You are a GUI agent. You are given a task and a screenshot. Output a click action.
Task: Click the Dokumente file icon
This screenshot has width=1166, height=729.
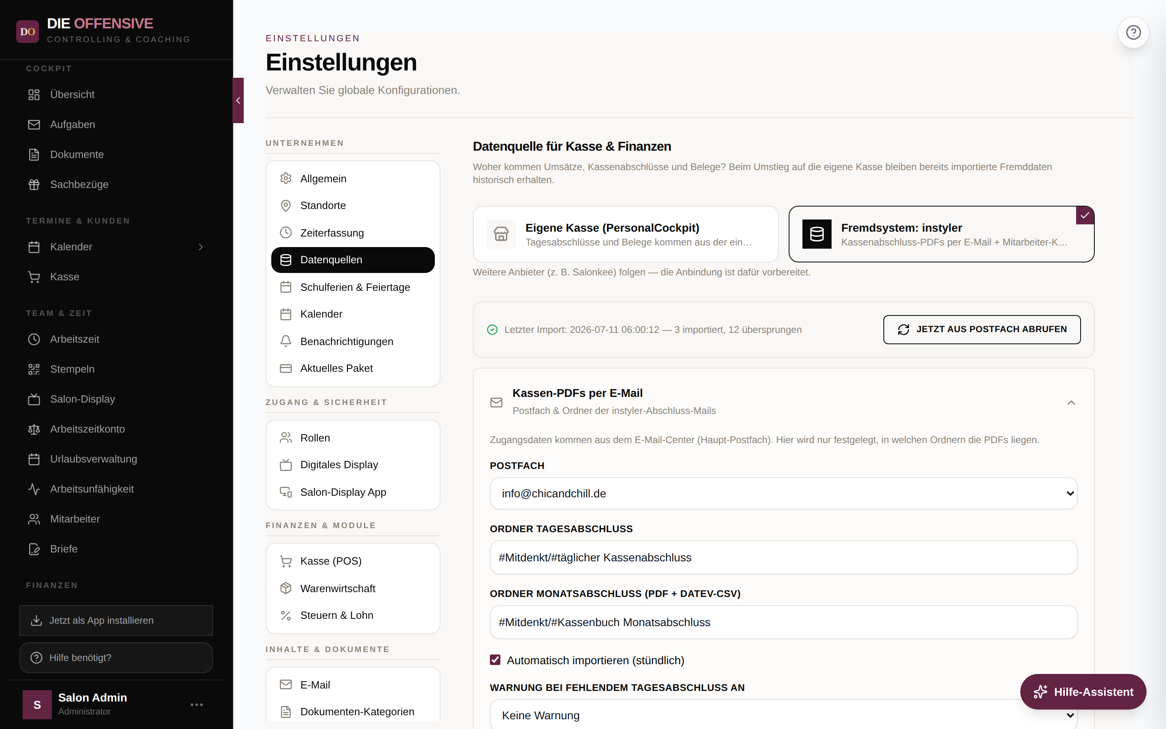(x=34, y=154)
